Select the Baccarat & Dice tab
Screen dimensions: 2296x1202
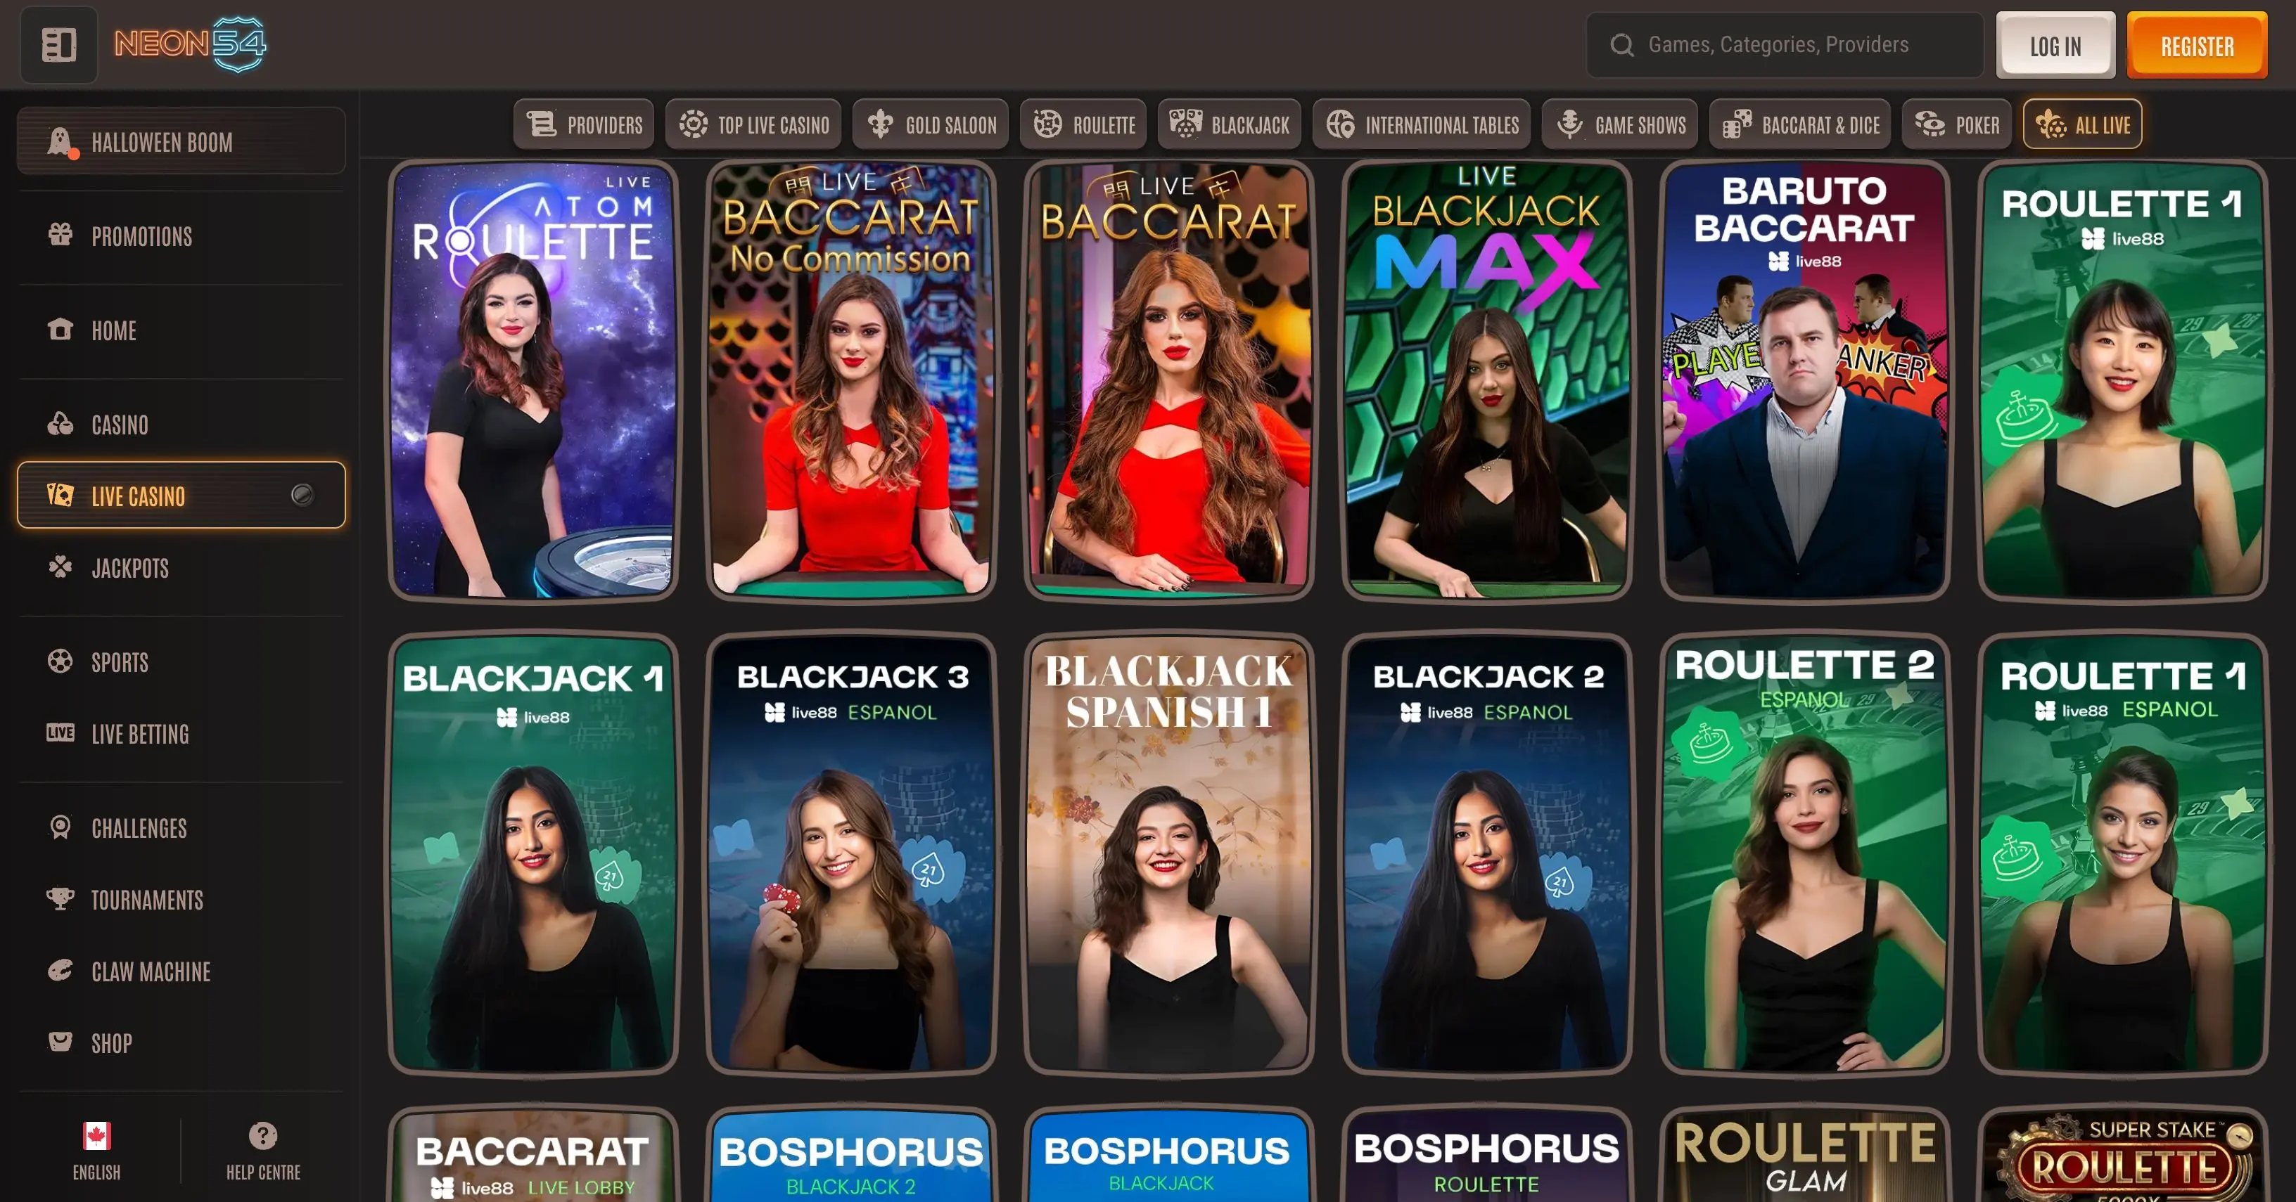pyautogui.click(x=1799, y=124)
